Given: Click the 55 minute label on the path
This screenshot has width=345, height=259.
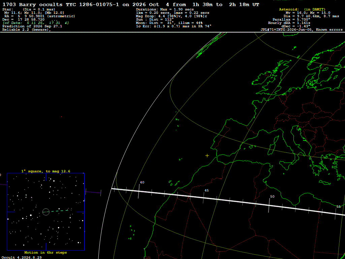Looking at the screenshot, I should pos(339,207).
